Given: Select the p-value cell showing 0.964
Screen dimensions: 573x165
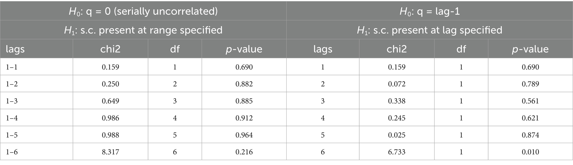Looking at the screenshot, I should [244, 135].
